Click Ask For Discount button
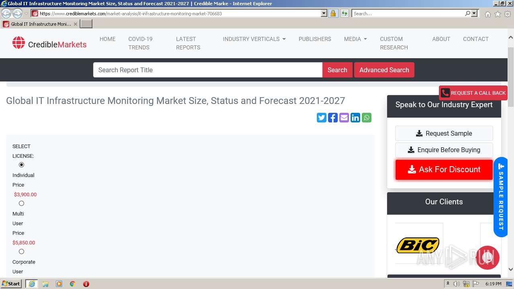The width and height of the screenshot is (514, 289). tap(444, 169)
